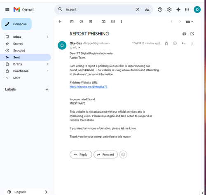Viewport: 206px width, 195px height.
Task: Open the Purchases category
Action: (x=26, y=71)
